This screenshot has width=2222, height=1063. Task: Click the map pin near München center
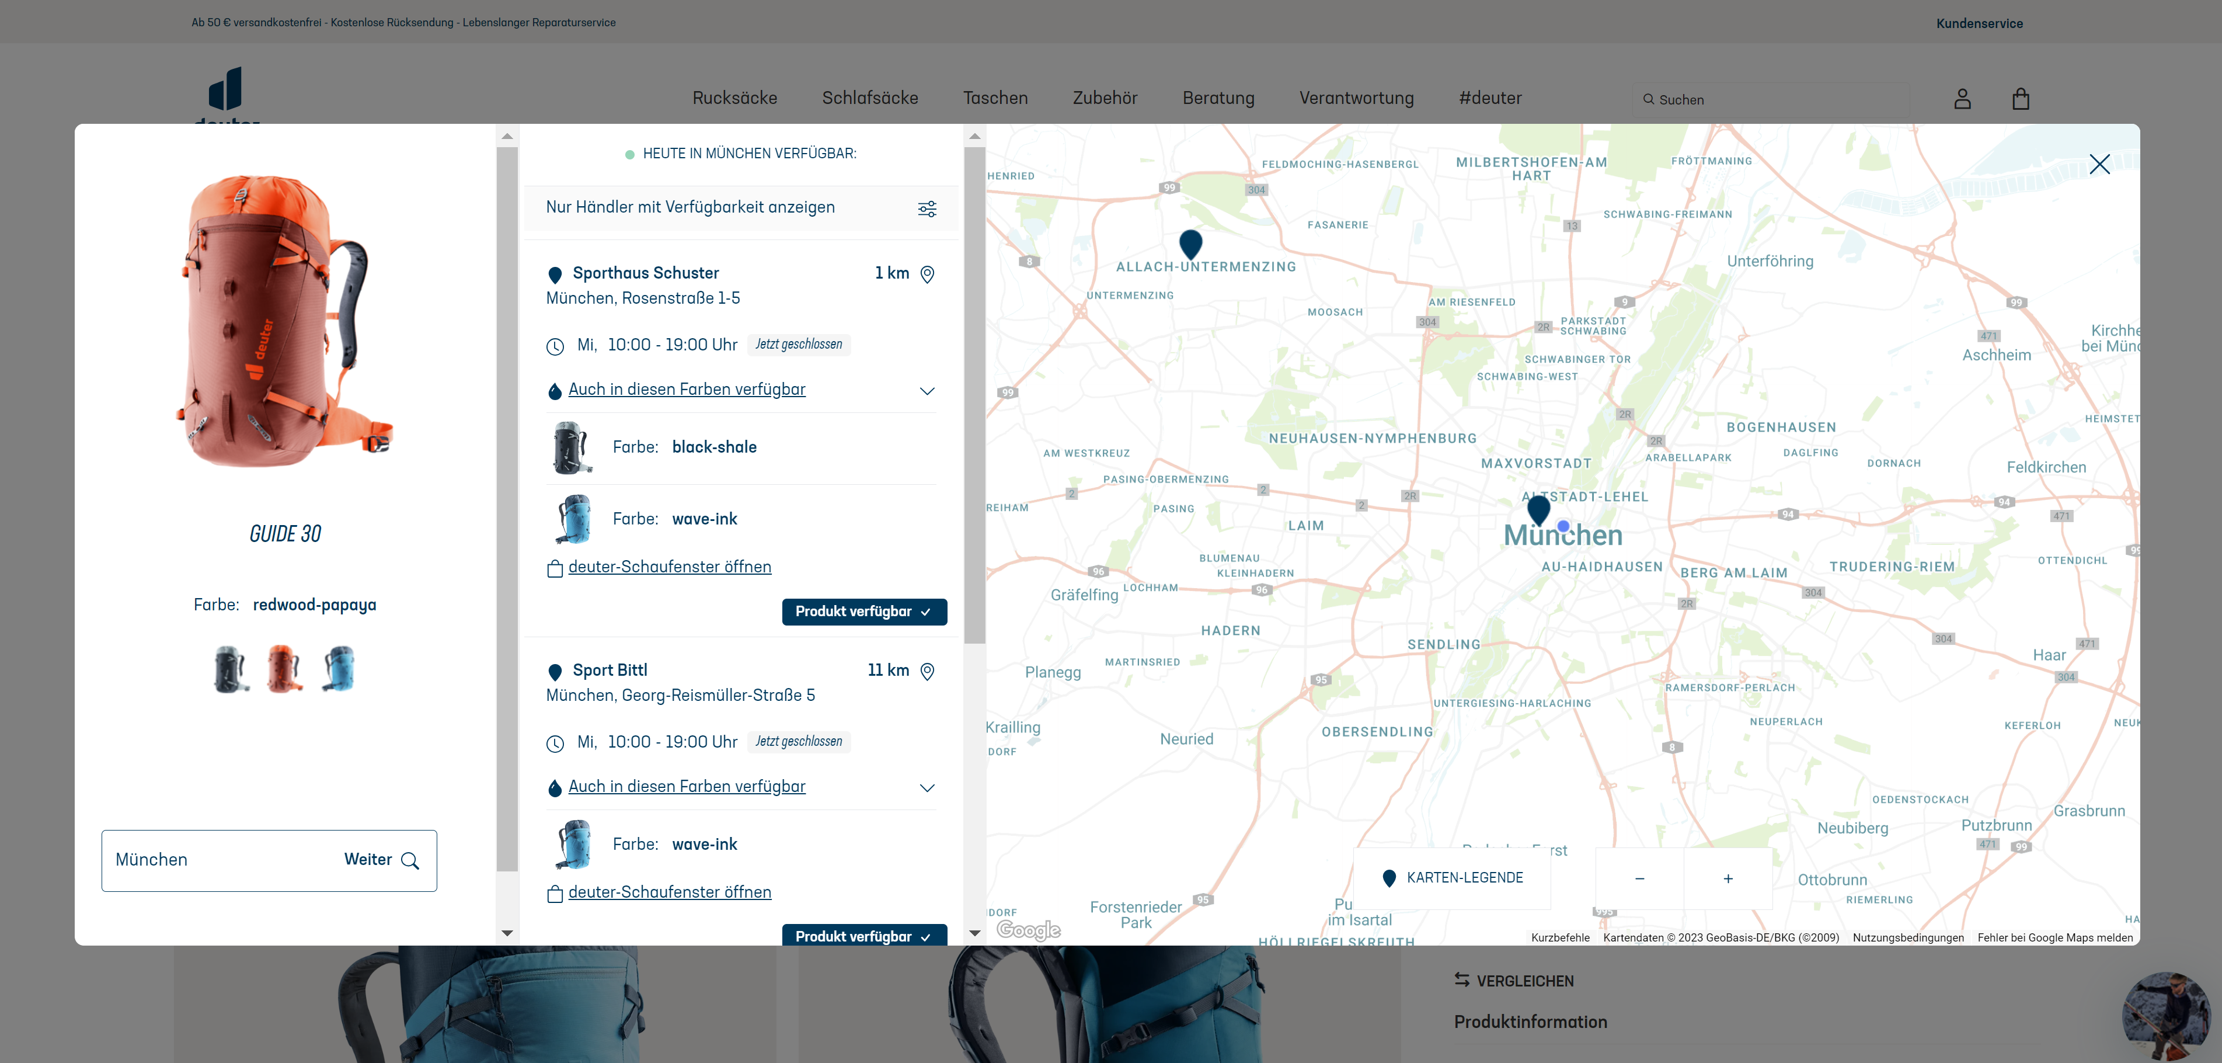tap(1538, 511)
